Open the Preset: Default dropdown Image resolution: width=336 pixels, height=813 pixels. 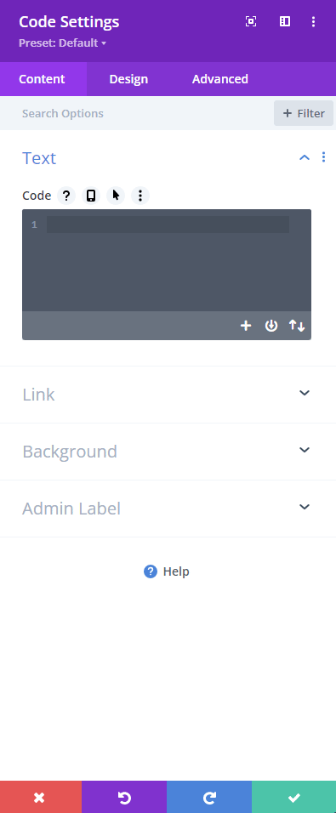(x=62, y=43)
